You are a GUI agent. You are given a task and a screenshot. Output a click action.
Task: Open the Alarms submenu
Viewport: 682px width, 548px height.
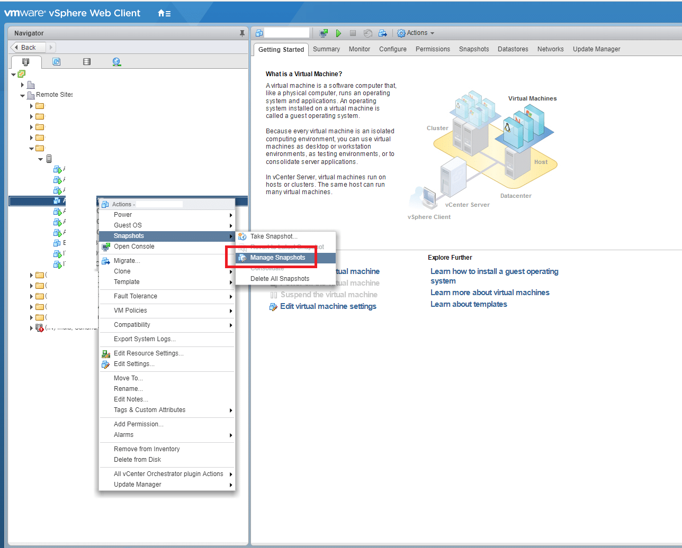[167, 435]
